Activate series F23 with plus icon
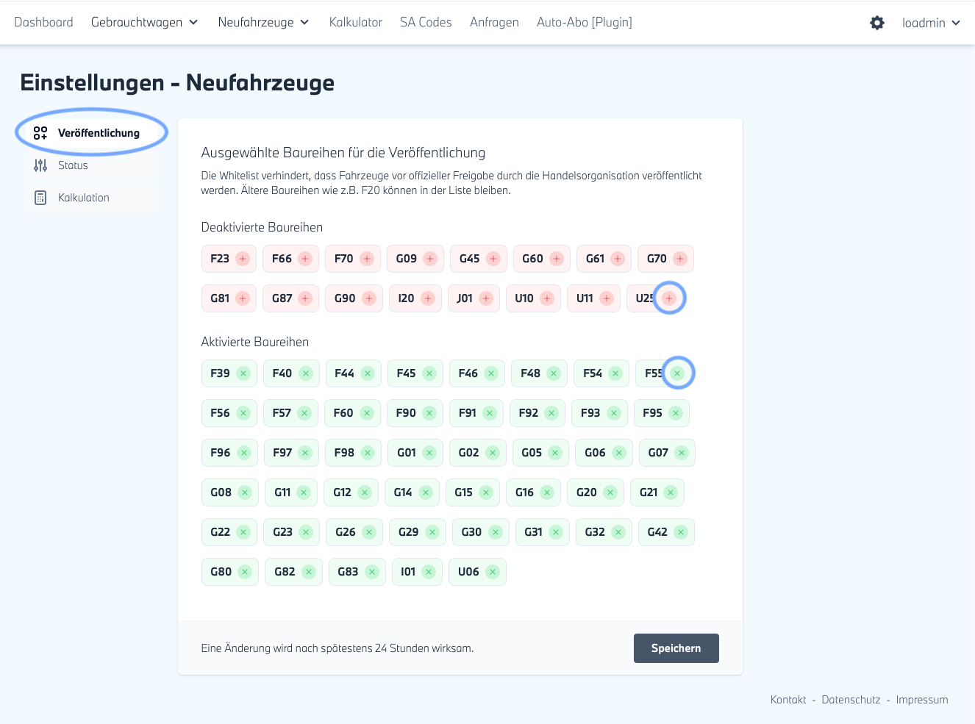The image size is (975, 724). pyautogui.click(x=243, y=259)
